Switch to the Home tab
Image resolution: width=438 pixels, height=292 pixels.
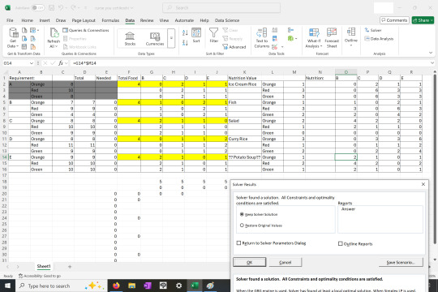point(27,20)
